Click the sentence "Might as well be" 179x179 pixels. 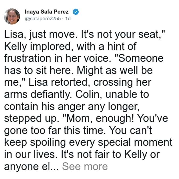point(115,71)
